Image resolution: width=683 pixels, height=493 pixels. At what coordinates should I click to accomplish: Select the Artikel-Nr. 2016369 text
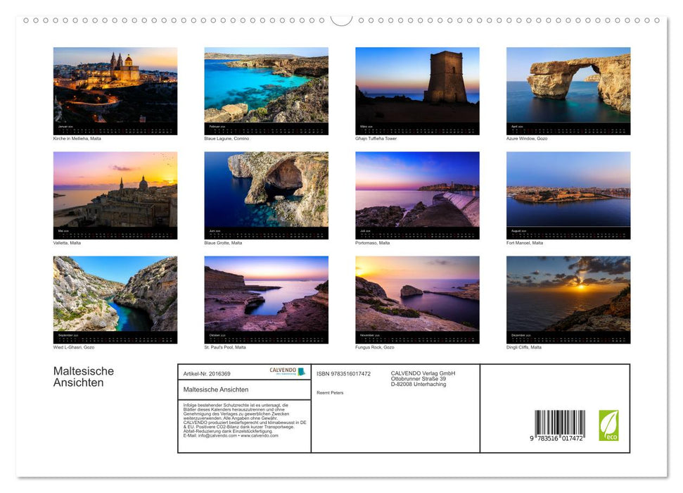click(x=207, y=373)
